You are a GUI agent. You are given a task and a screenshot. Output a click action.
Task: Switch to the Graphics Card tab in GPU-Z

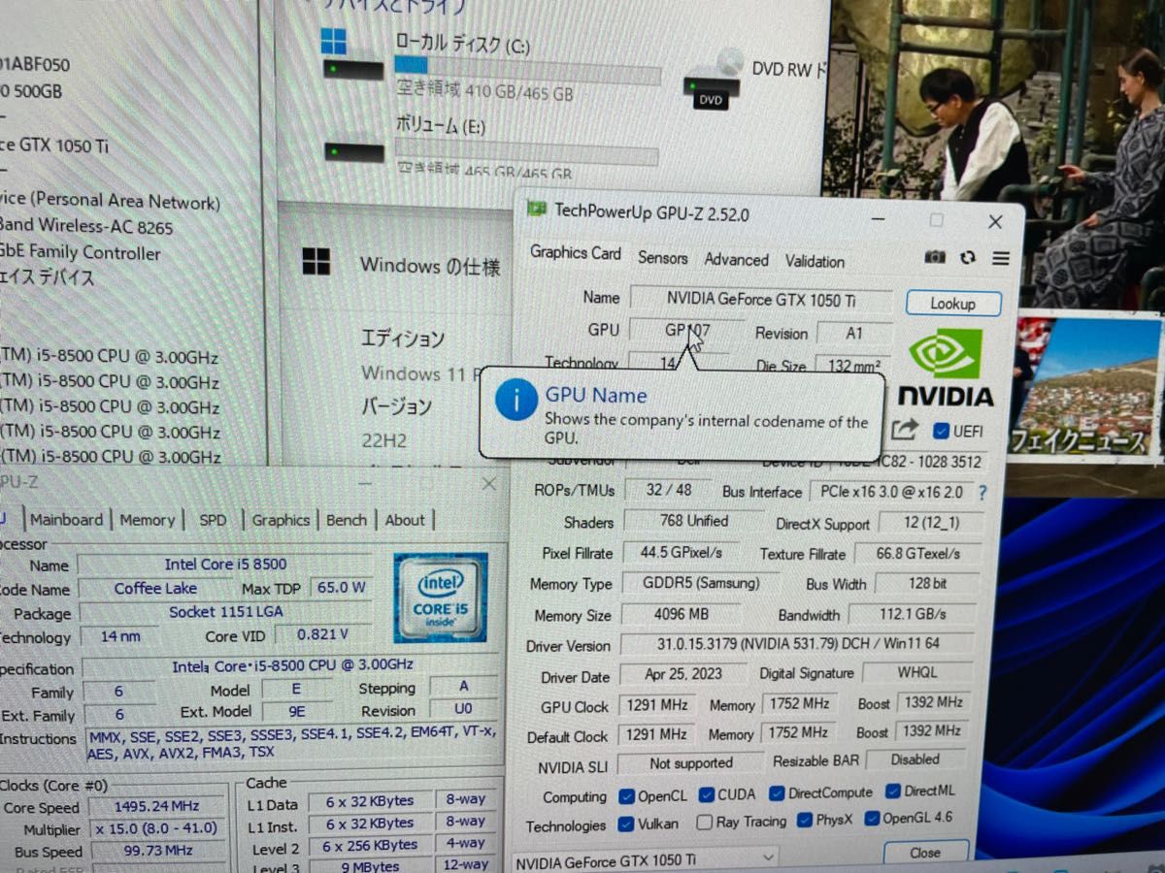[576, 253]
